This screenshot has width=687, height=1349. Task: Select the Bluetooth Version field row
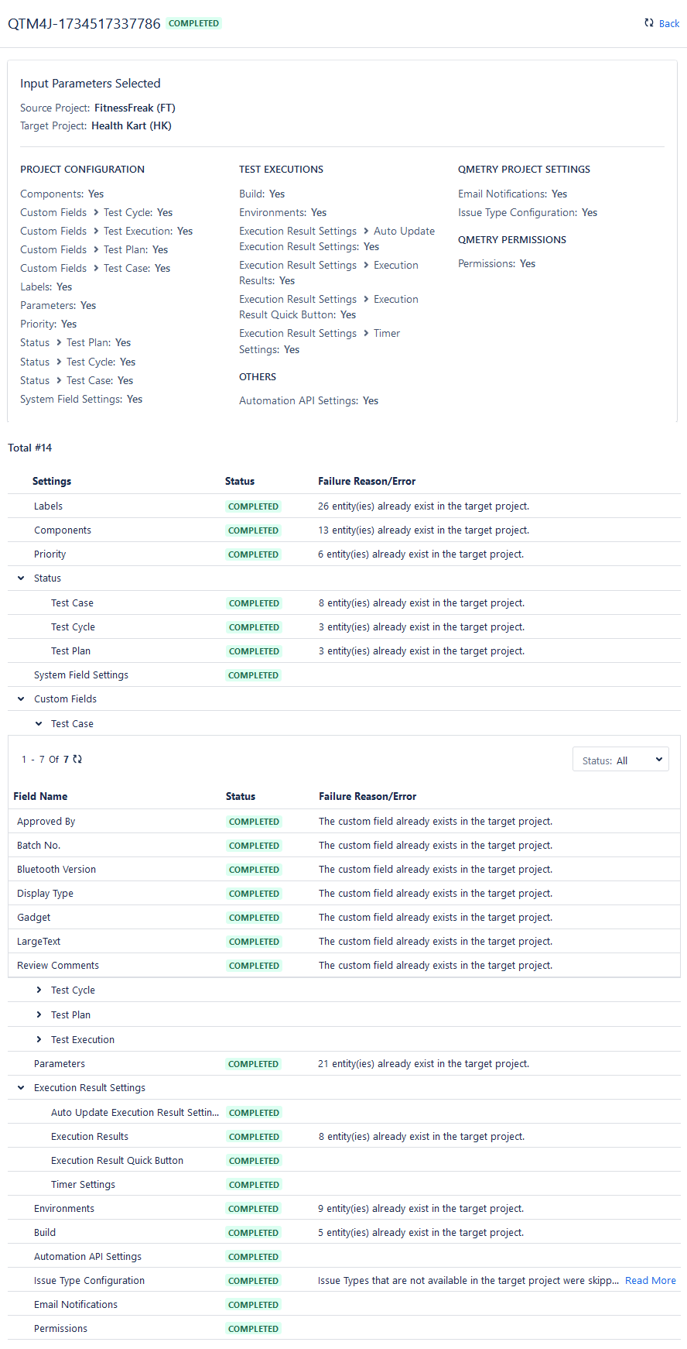tap(56, 870)
